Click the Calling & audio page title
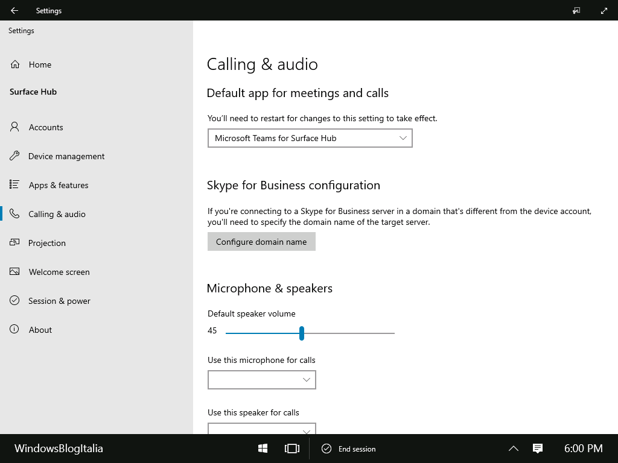This screenshot has width=618, height=463. point(262,64)
